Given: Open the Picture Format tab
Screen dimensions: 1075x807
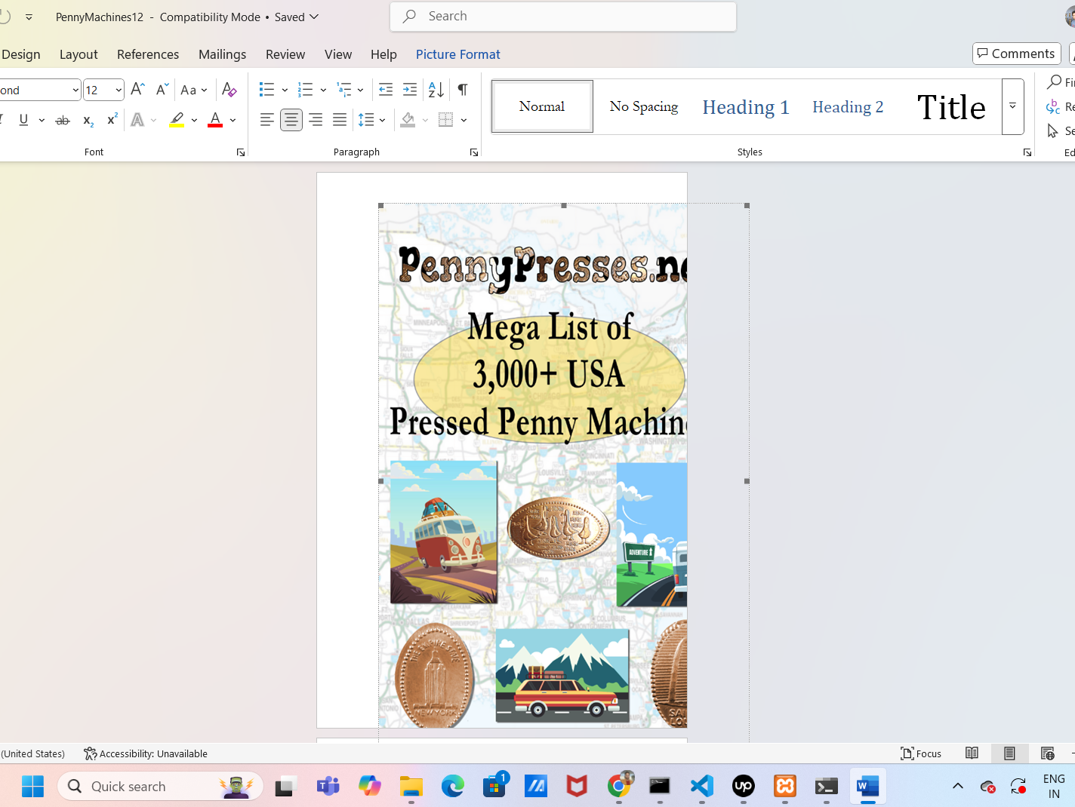Looking at the screenshot, I should click(x=458, y=54).
